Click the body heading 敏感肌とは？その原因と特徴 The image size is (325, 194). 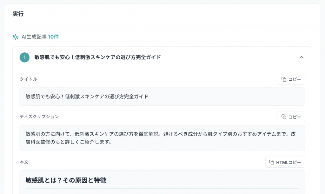tap(66, 180)
